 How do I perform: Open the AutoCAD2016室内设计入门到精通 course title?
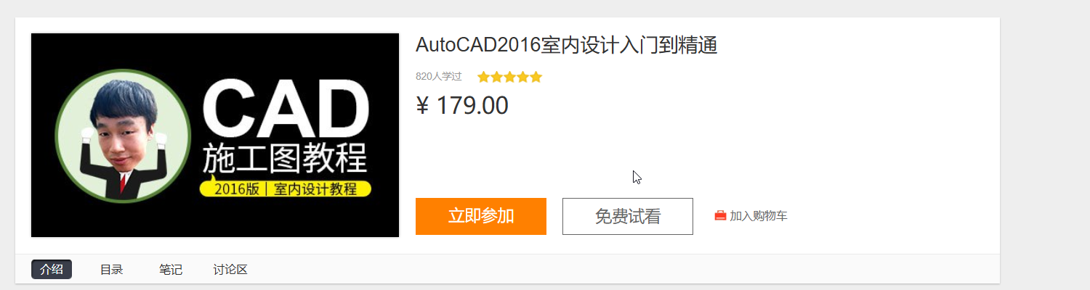click(567, 45)
